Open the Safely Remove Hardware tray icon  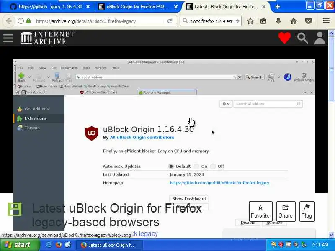pyautogui.click(x=304, y=245)
